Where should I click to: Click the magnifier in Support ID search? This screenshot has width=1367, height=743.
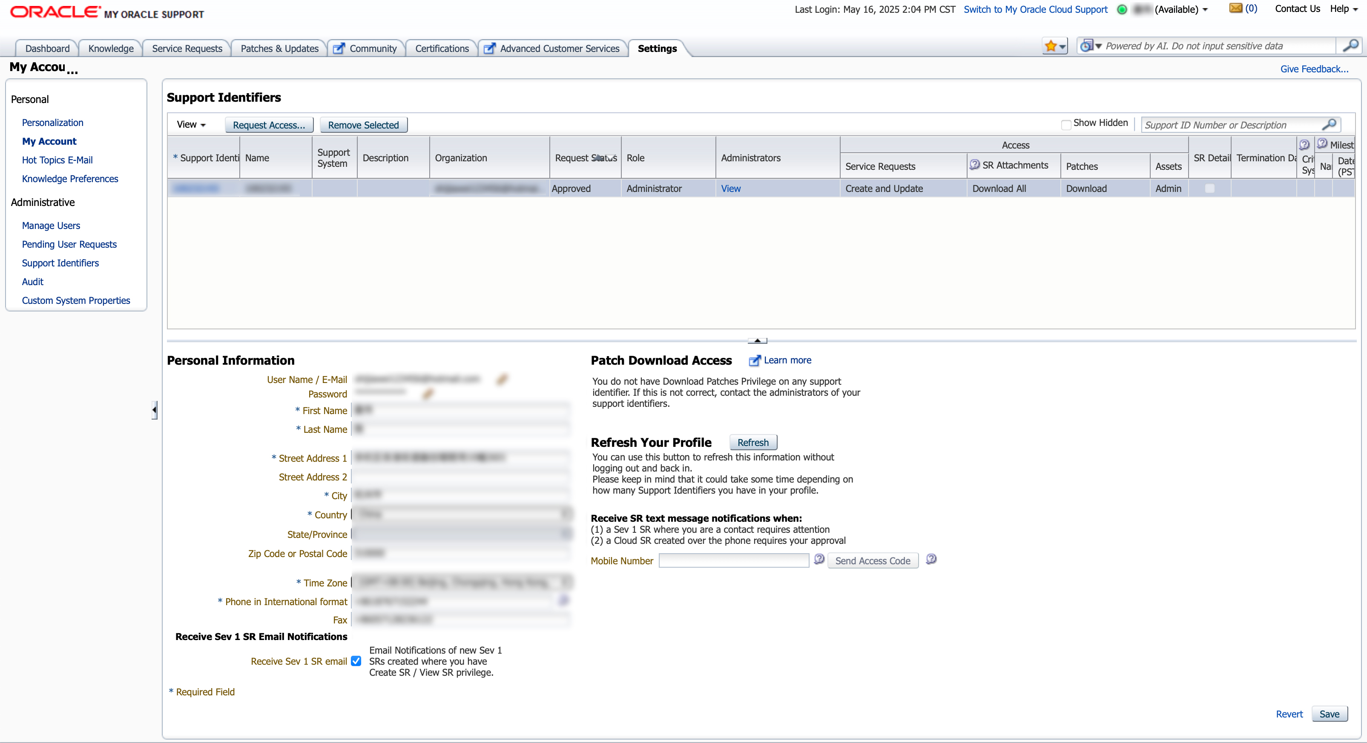(1329, 125)
